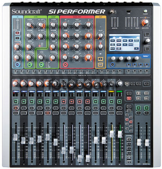Screen dimensions: 162x169
Task: Click the USB port slot
Action: tap(129, 11)
